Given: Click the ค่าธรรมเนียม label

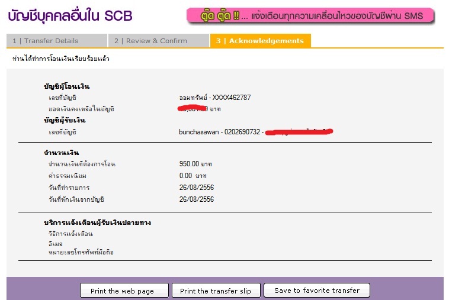Looking at the screenshot, I should [x=68, y=176].
